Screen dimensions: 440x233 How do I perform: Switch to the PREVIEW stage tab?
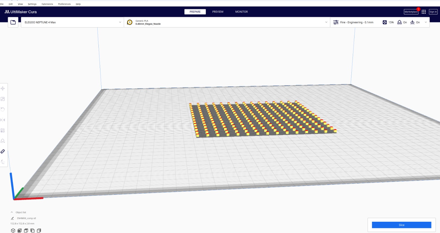click(x=218, y=12)
